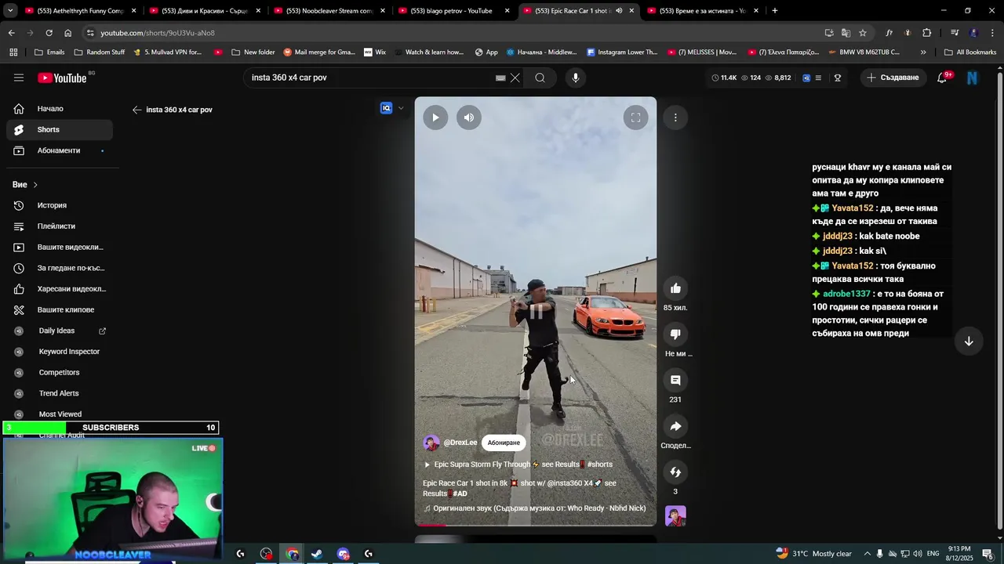
Task: Enter fullscreen mode on the Short
Action: (x=636, y=117)
